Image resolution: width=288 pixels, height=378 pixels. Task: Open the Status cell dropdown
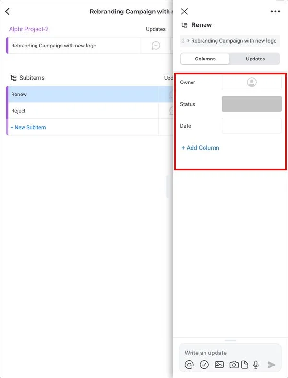click(252, 104)
